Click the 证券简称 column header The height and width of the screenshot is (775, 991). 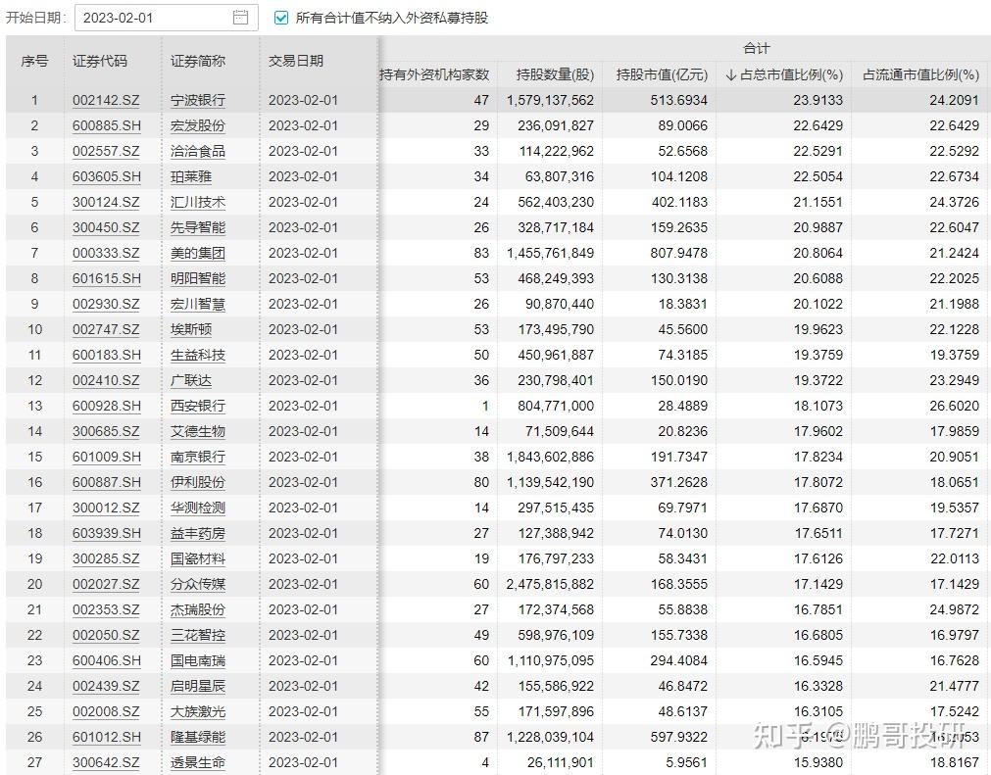[x=198, y=61]
